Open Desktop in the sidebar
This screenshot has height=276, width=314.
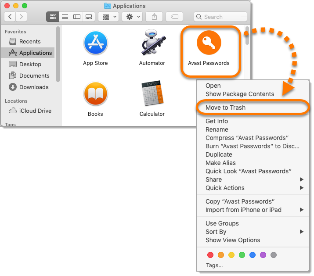tap(28, 64)
